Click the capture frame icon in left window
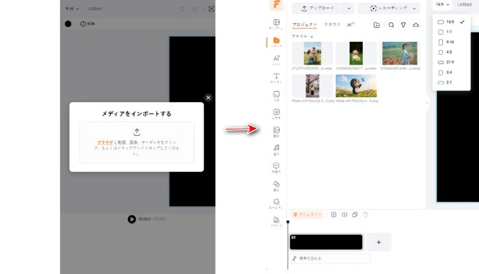 point(211,9)
